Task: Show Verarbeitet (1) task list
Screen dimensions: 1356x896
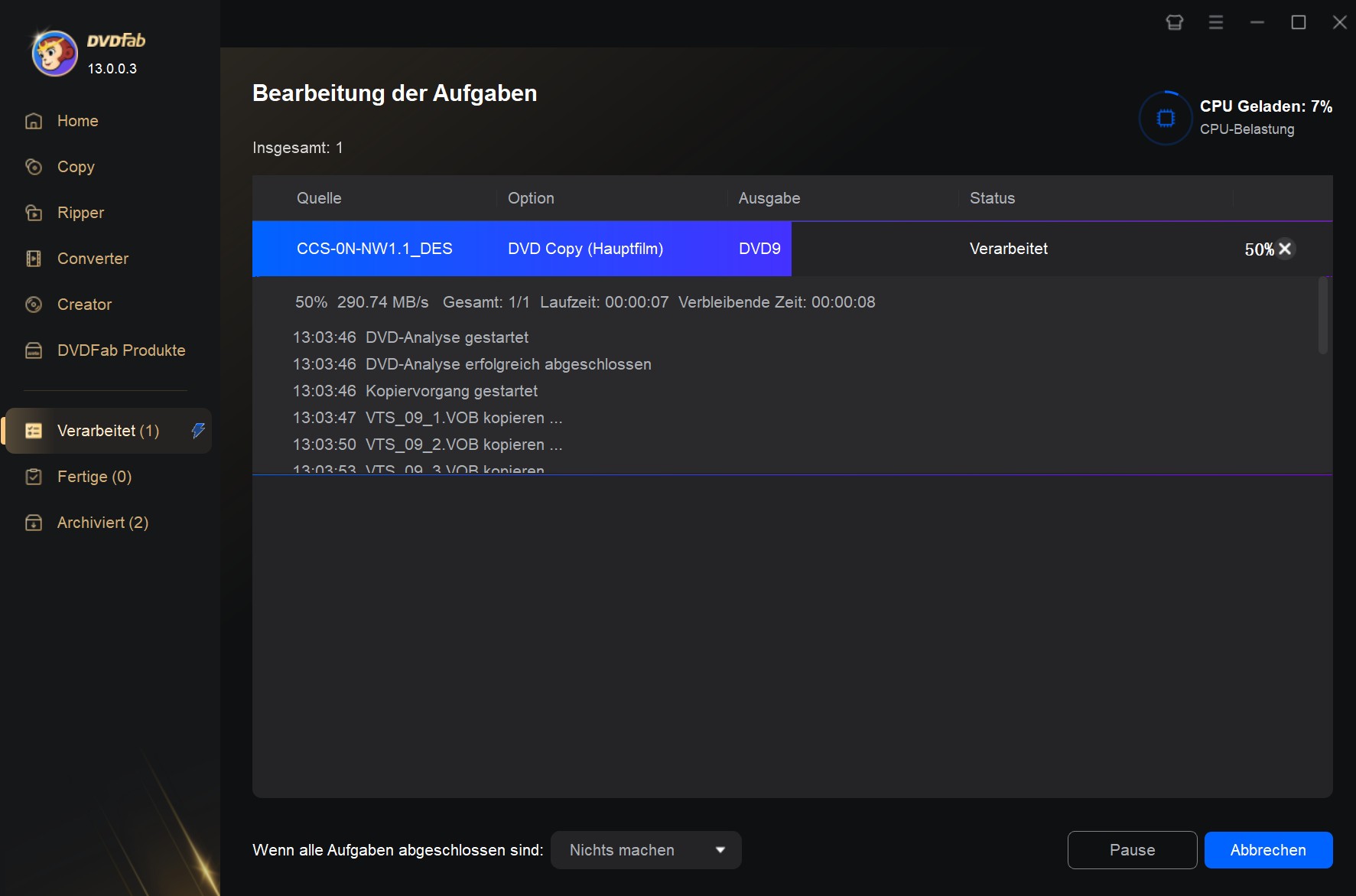Action: pyautogui.click(x=109, y=431)
